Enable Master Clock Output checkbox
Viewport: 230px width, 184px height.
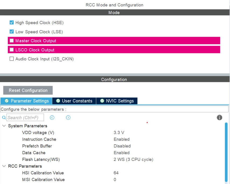[12, 41]
